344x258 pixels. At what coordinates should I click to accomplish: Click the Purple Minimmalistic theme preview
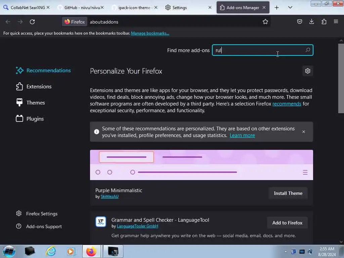pyautogui.click(x=202, y=165)
